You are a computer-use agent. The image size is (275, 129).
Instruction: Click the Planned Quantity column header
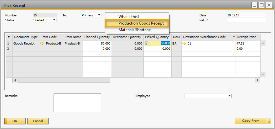[x=97, y=37]
